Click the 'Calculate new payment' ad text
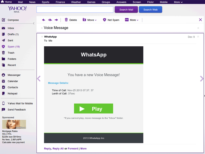The height and width of the screenshot is (154, 205). (x=13, y=142)
